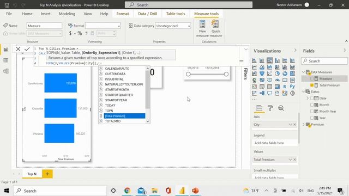
Task: Select the line chart visual icon
Action: point(255,67)
